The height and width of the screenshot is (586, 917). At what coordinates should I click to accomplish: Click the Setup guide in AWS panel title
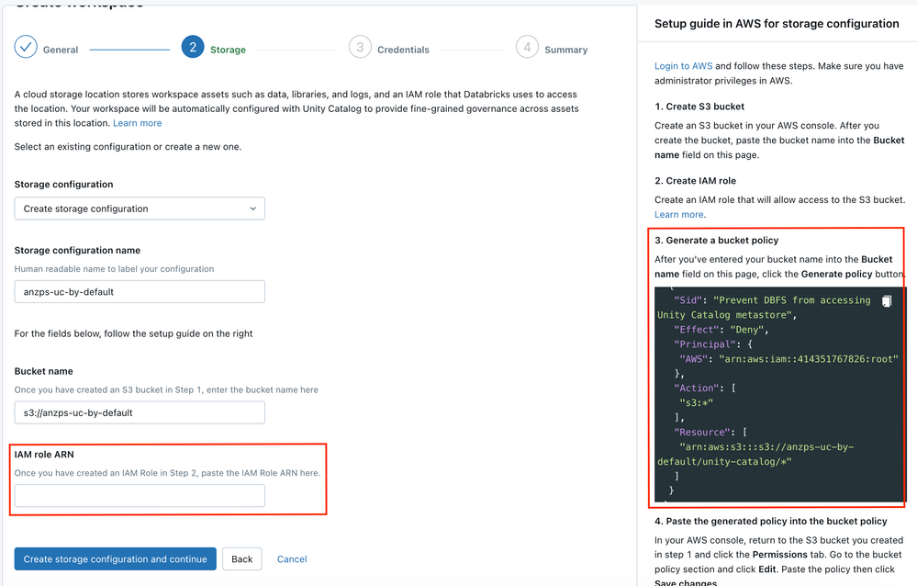777,23
